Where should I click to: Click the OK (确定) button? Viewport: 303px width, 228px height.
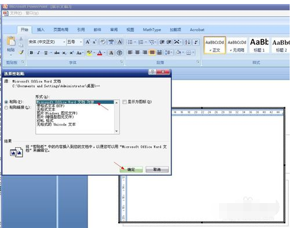[x=131, y=169]
